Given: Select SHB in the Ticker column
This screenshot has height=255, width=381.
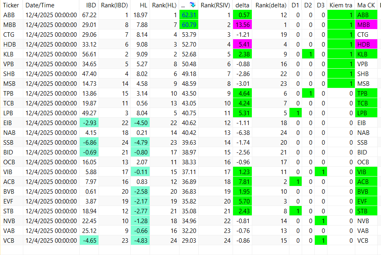Looking at the screenshot, I should click(9, 74).
